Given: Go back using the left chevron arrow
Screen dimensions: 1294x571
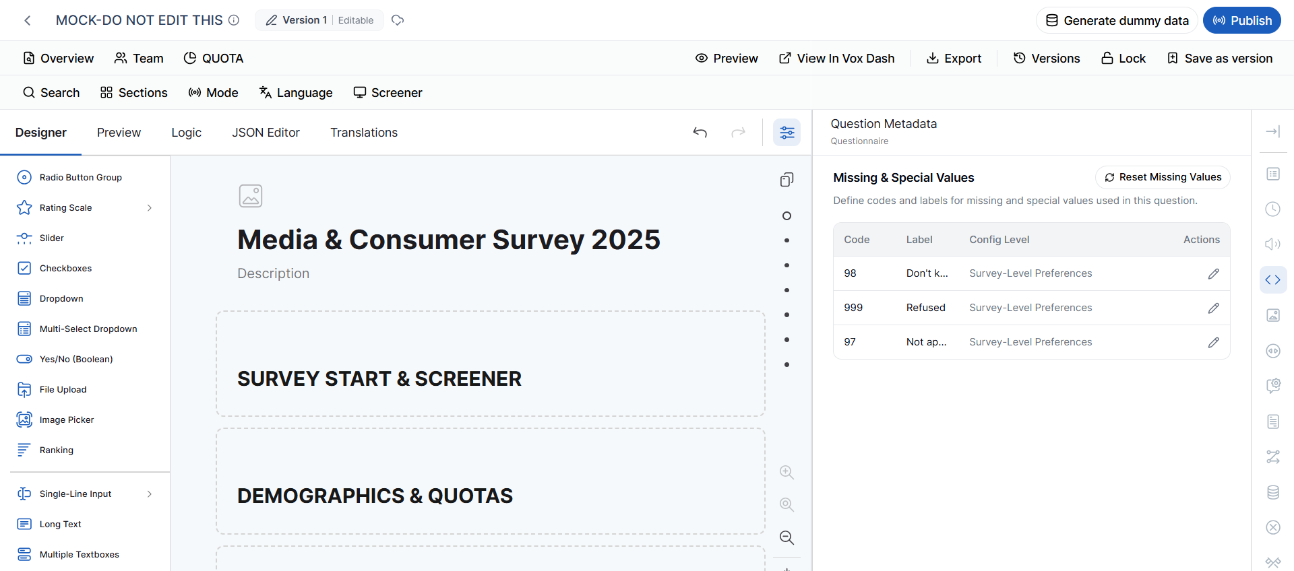Looking at the screenshot, I should pyautogui.click(x=28, y=21).
